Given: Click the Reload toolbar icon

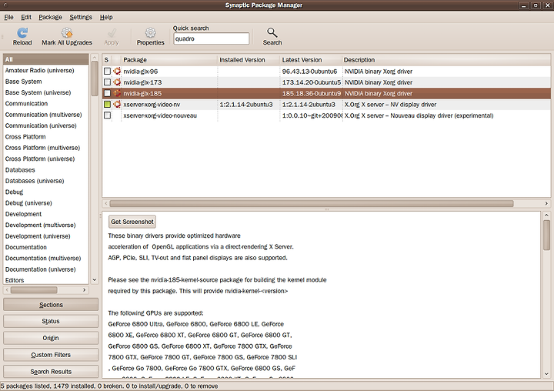Looking at the screenshot, I should [x=22, y=32].
